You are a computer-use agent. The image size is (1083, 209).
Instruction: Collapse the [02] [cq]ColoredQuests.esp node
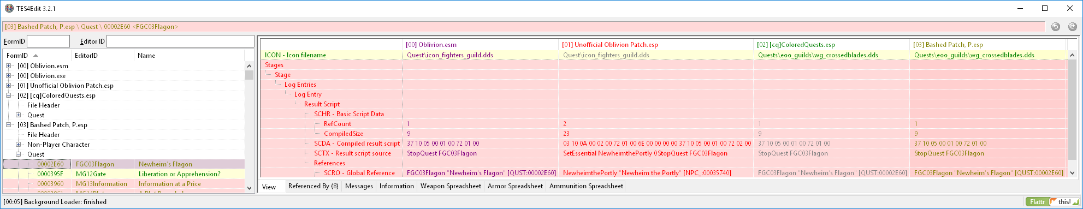click(9, 95)
